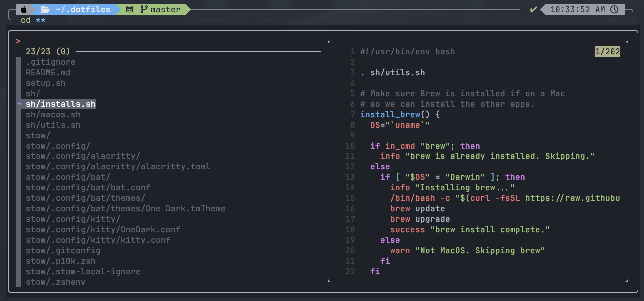Select README.md in the file list

tap(48, 72)
